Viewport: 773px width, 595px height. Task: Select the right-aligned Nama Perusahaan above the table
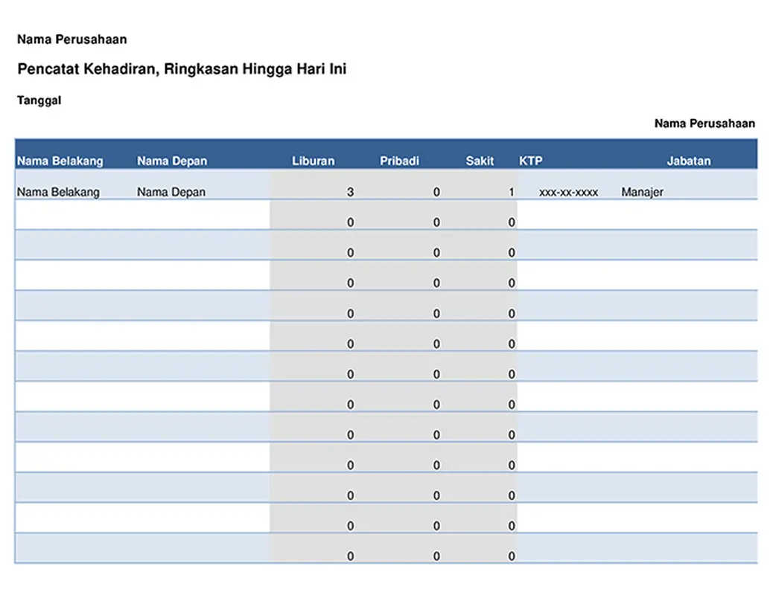point(704,123)
